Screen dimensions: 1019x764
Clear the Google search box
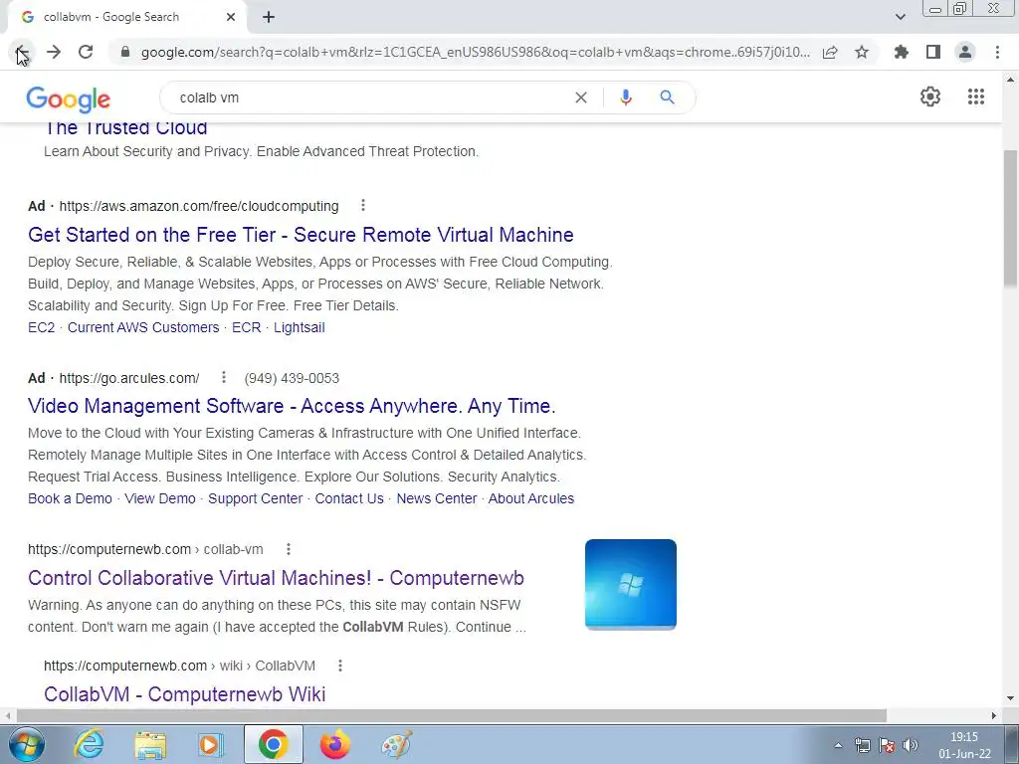coord(581,97)
